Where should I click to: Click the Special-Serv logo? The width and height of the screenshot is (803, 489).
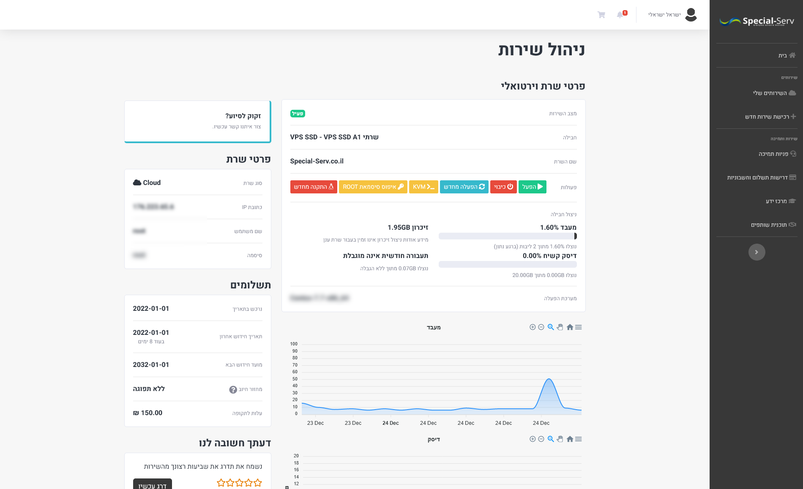(x=757, y=21)
